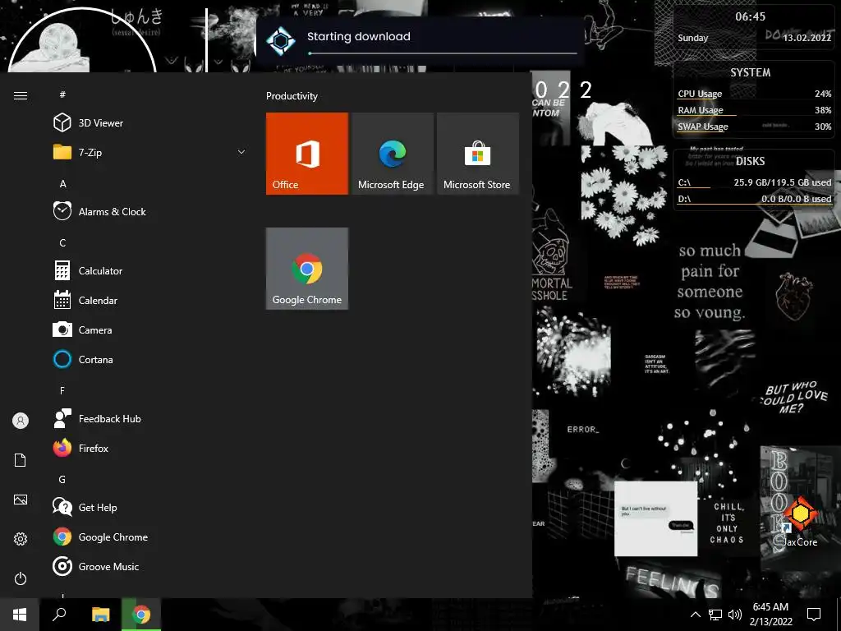This screenshot has height=631, width=841.
Task: Open File Explorer from the taskbar
Action: point(100,615)
